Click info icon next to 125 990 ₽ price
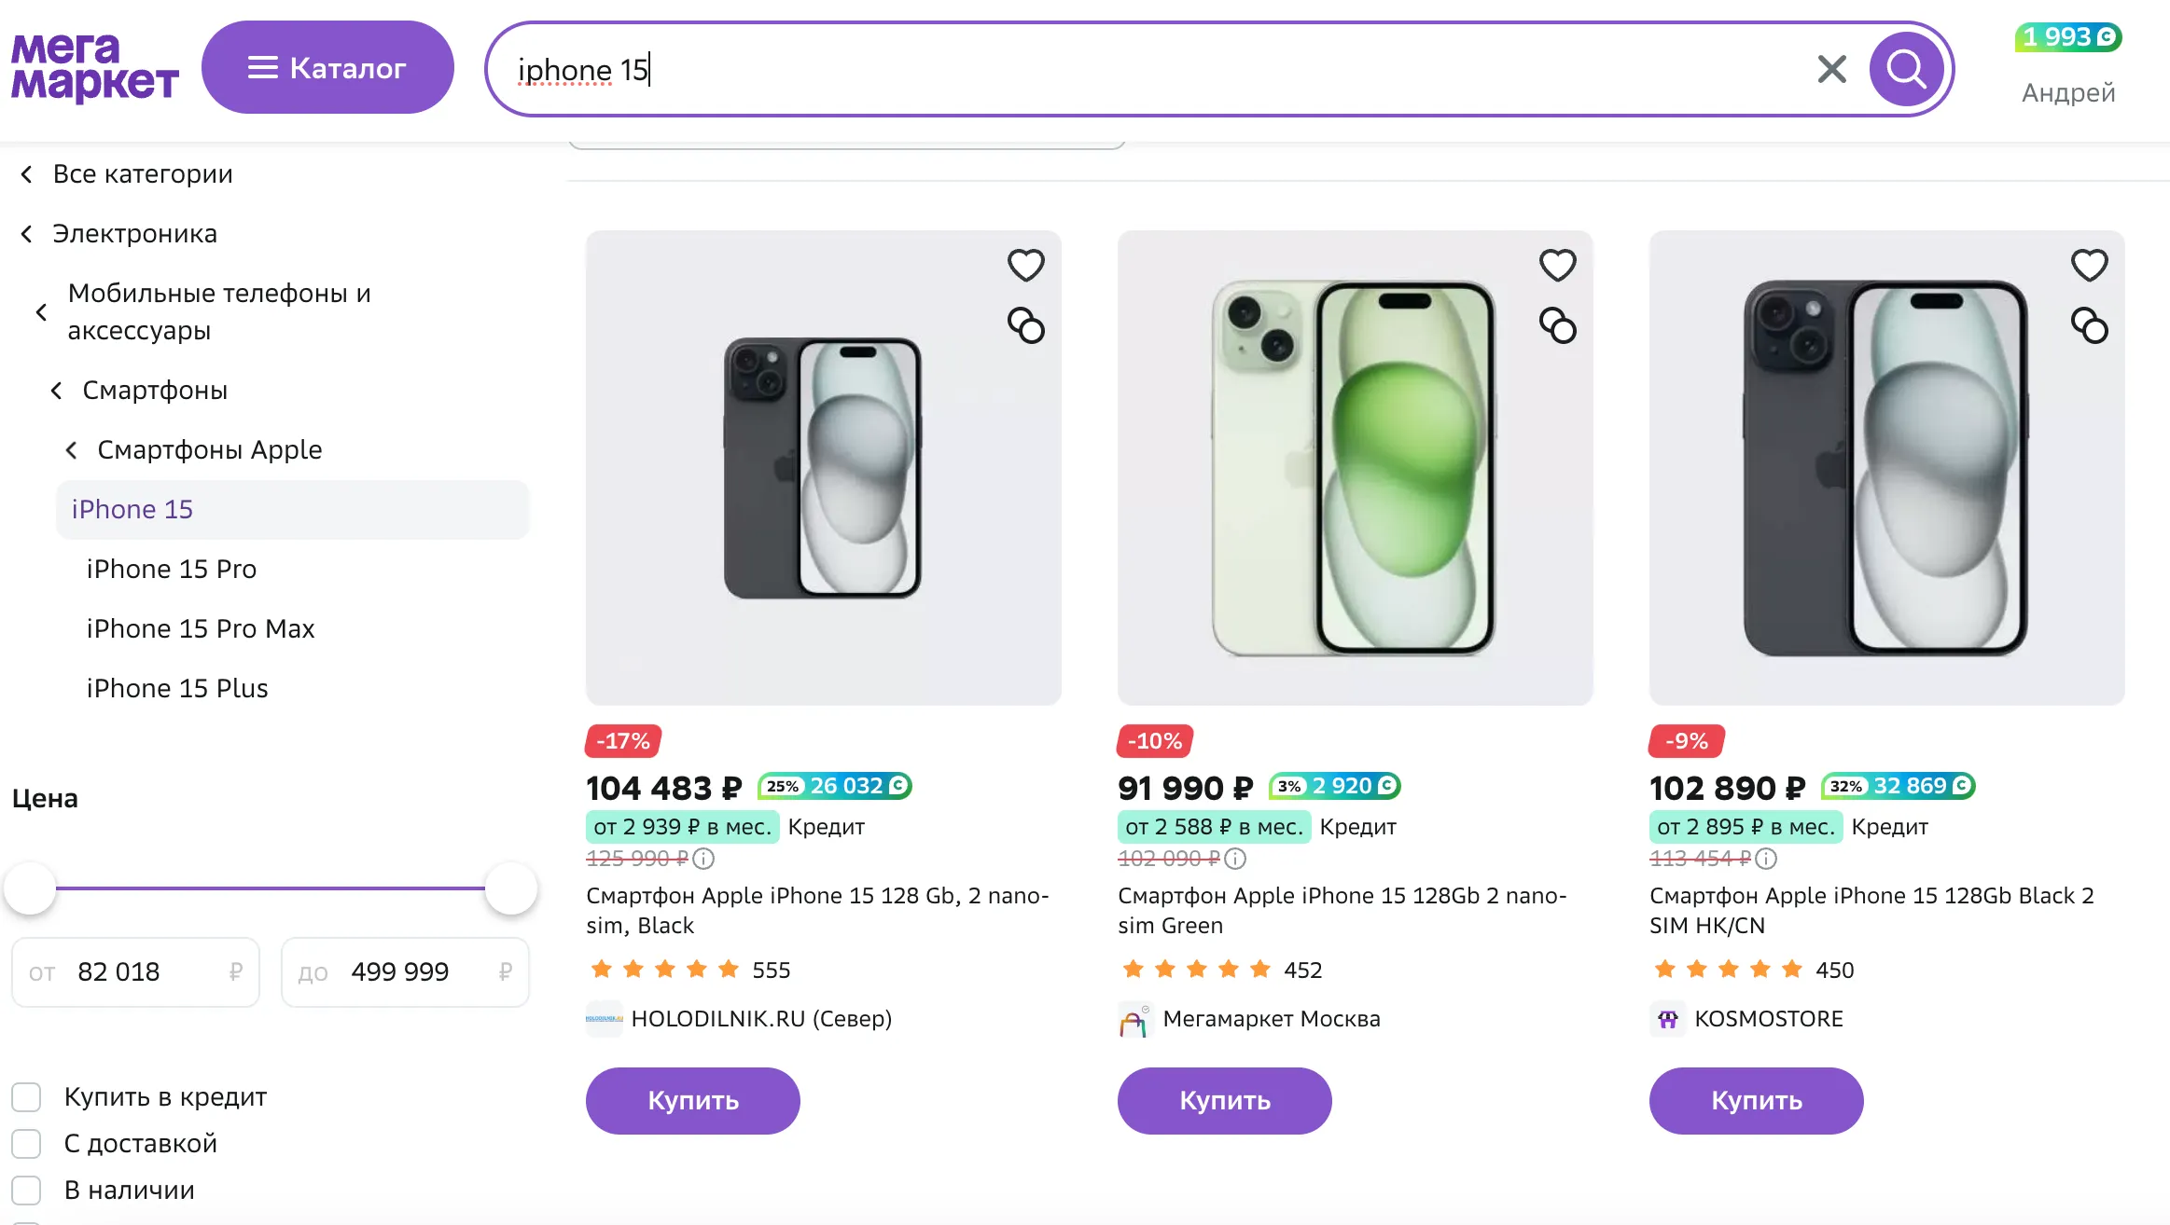Viewport: 2170px width, 1225px height. coord(703,859)
